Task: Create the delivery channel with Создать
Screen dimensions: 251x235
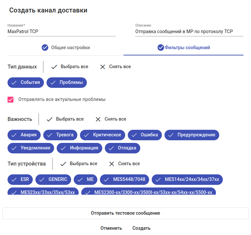Action: click(141, 228)
